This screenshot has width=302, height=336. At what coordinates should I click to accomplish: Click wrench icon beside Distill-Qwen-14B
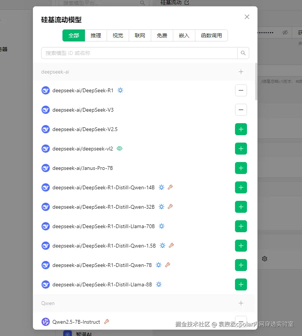[x=170, y=187]
